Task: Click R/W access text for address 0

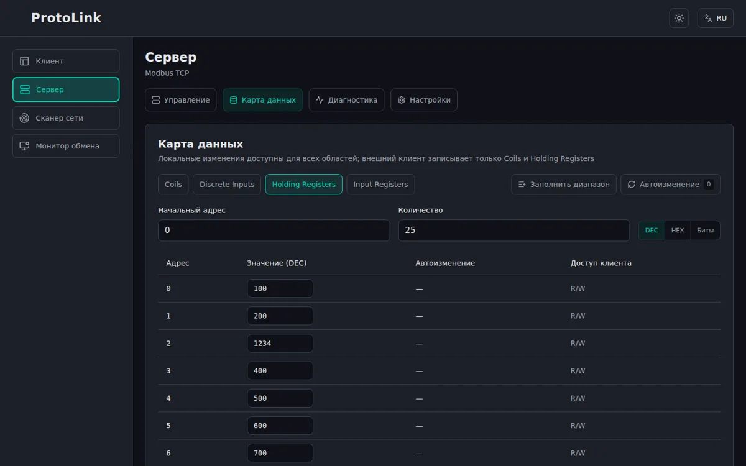Action: [578, 288]
